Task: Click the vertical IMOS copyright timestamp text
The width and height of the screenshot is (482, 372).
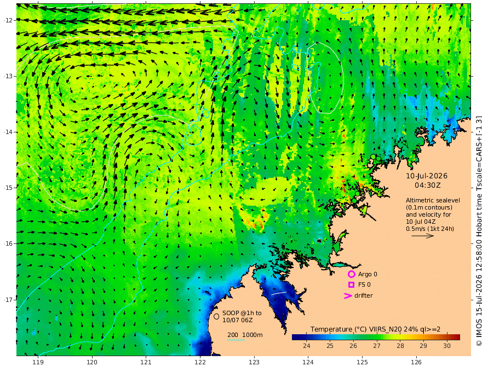Action: tap(478, 231)
